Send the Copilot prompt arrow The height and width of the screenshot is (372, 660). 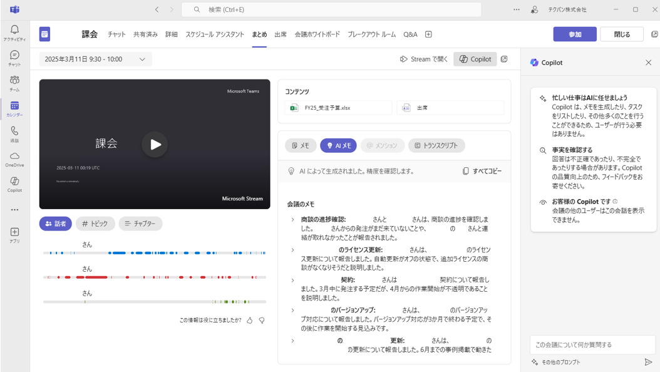tap(648, 362)
